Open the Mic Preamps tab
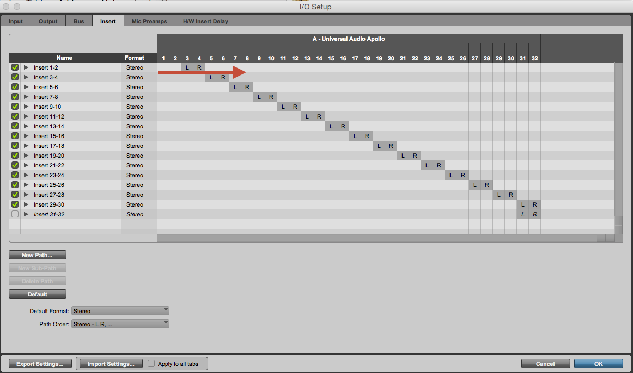This screenshot has height=373, width=633. (x=149, y=21)
